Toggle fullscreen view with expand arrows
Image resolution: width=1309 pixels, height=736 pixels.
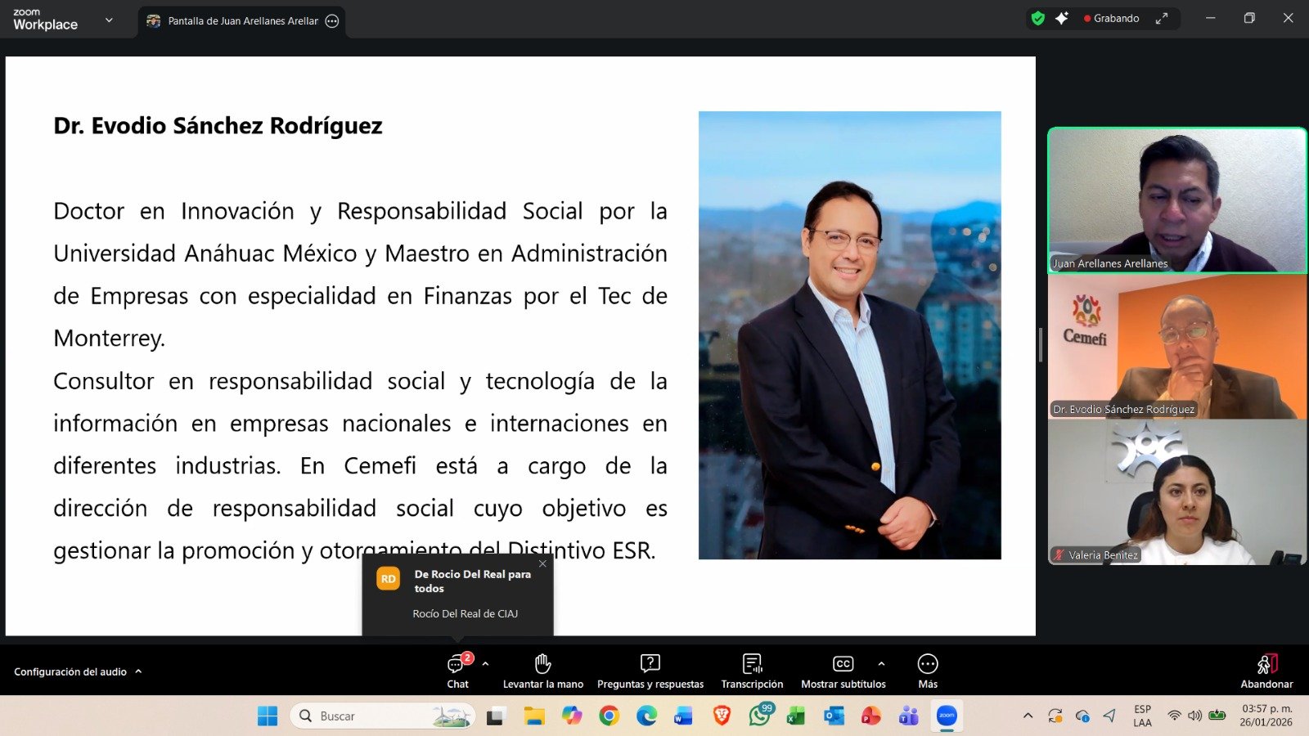1161,19
